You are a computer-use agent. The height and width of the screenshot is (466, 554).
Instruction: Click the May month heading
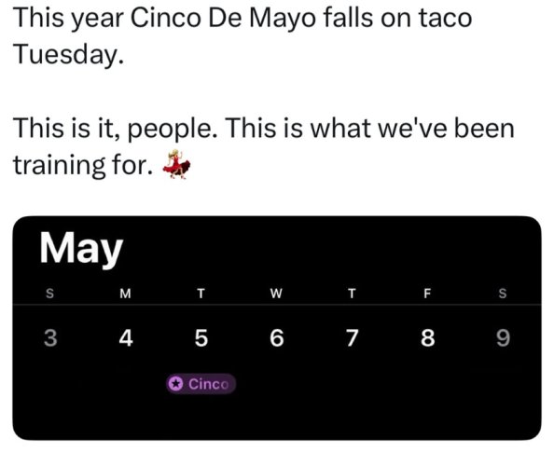click(81, 249)
